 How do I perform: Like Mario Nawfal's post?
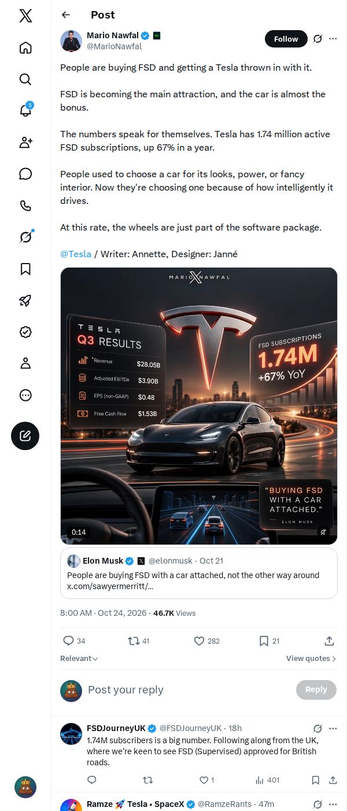point(206,641)
